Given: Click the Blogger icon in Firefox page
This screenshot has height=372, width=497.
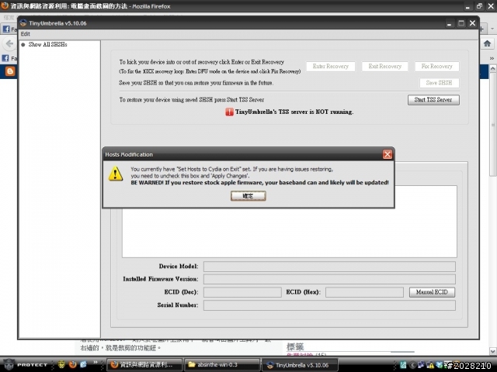Looking at the screenshot, I should (x=10, y=71).
